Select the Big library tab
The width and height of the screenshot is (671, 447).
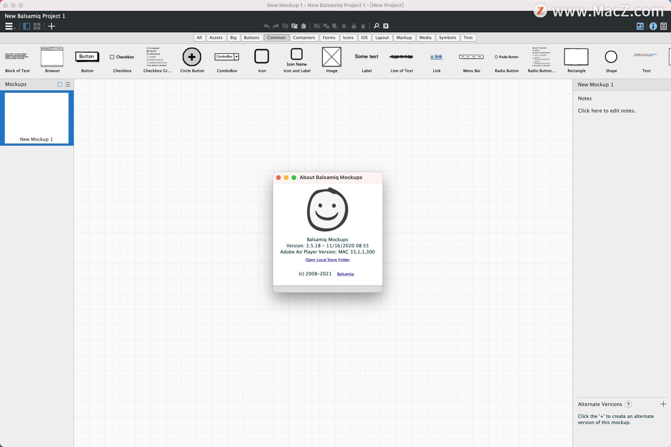pyautogui.click(x=234, y=38)
